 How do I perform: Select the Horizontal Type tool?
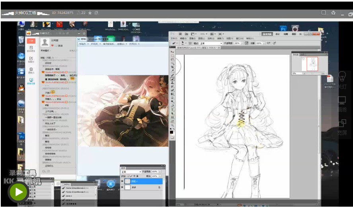[x=173, y=109]
